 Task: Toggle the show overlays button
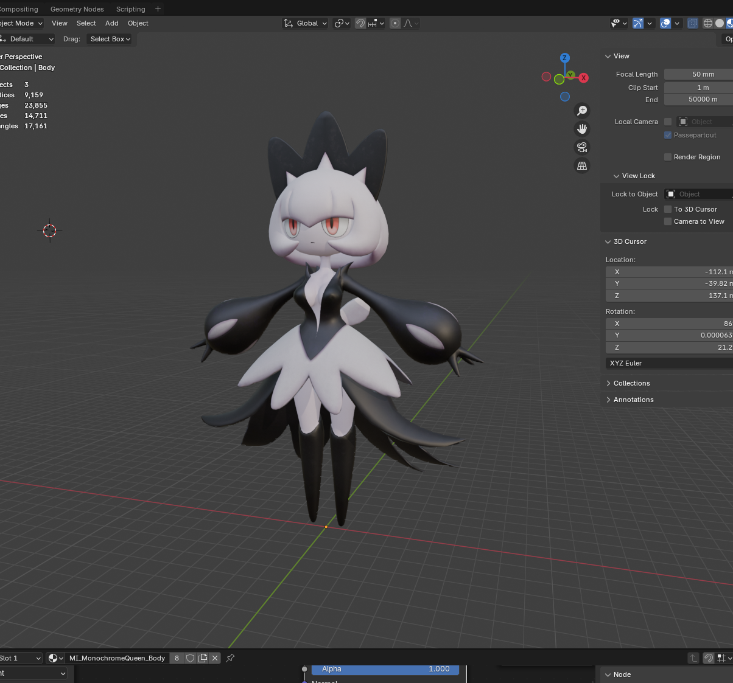(x=665, y=23)
